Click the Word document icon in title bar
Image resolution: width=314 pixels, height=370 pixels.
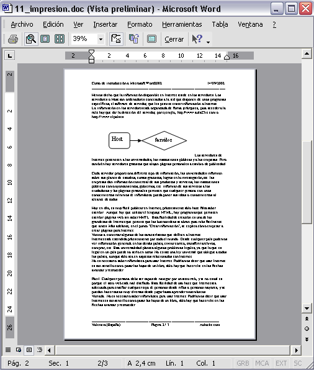pos(7,8)
